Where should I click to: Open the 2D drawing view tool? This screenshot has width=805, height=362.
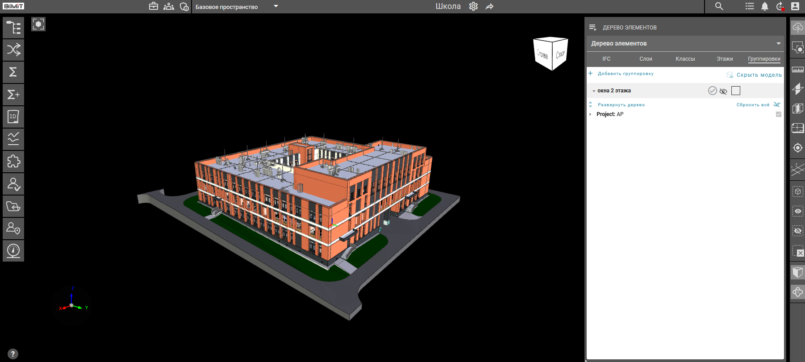click(x=13, y=117)
